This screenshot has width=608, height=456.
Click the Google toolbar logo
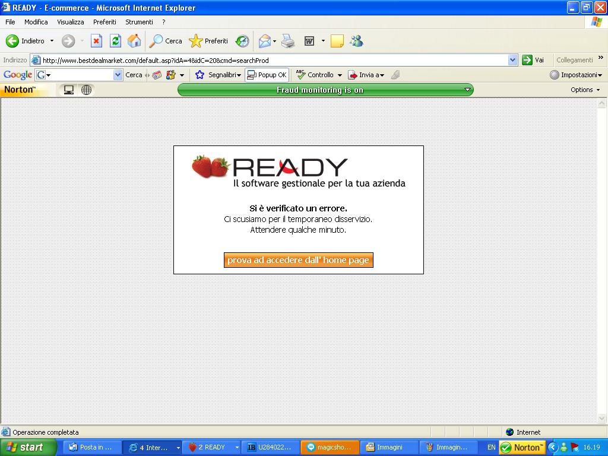[17, 75]
